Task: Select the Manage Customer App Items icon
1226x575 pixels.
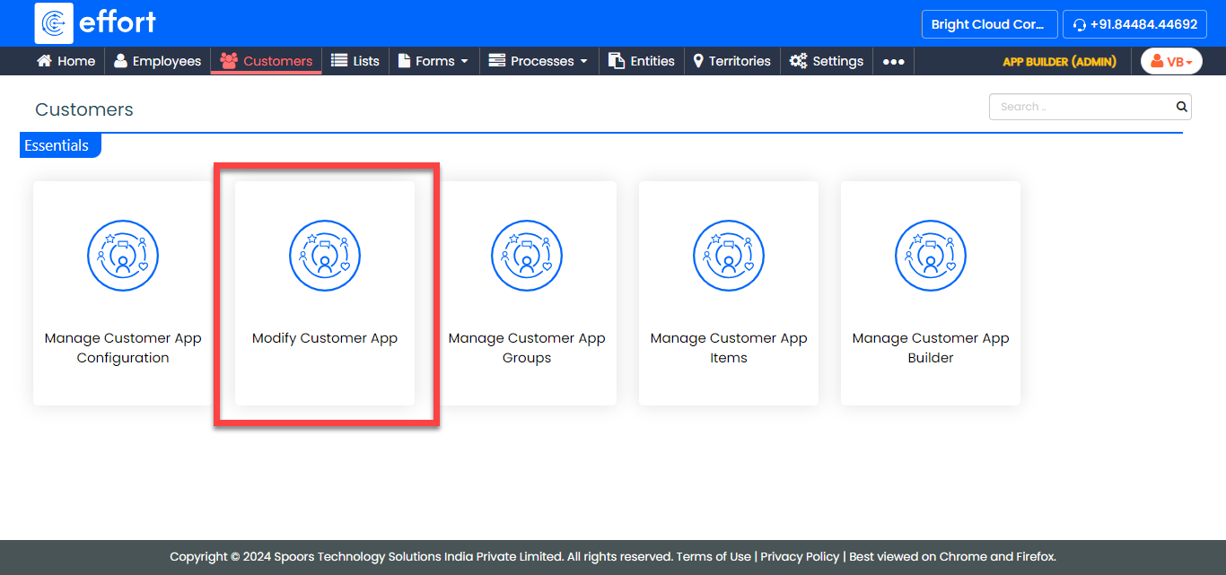Action: 729,257
